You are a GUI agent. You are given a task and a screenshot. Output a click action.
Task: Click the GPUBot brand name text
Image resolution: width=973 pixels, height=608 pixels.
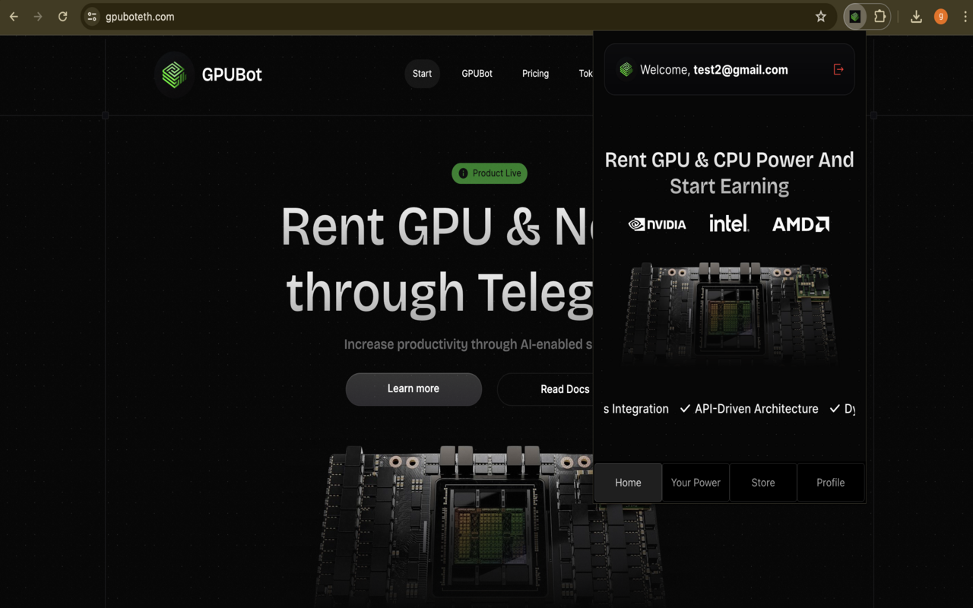232,74
